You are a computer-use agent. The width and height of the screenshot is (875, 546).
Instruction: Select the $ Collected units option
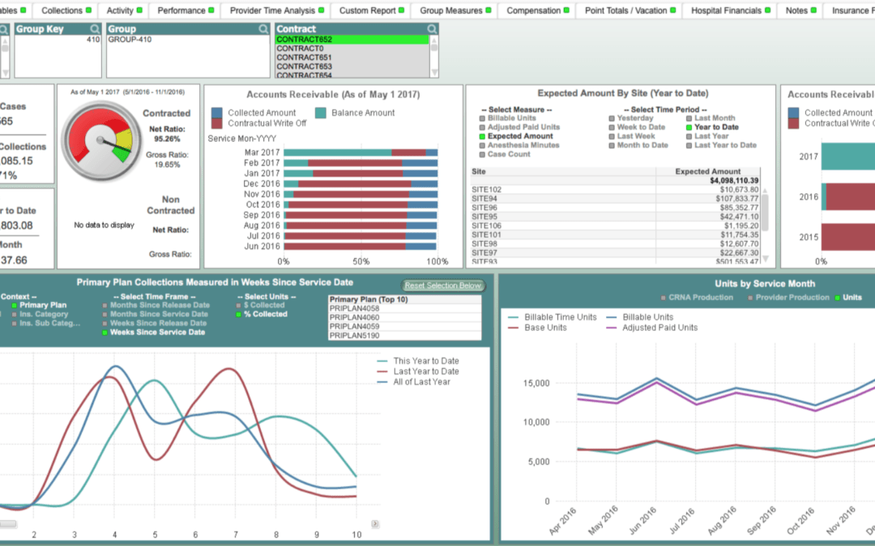click(265, 305)
